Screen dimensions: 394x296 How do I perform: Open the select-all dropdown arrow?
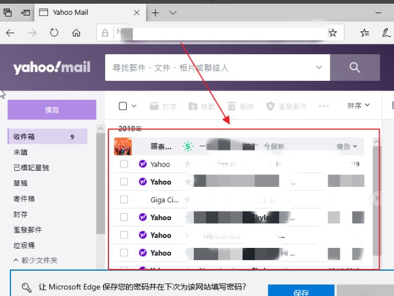(x=134, y=106)
